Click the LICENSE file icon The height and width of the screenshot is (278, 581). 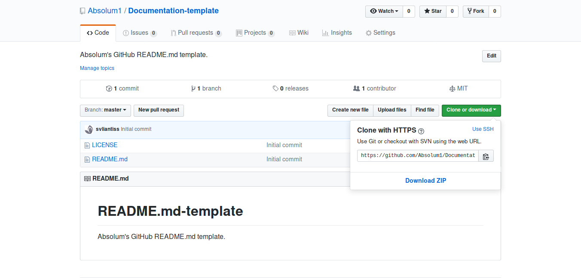(87, 145)
